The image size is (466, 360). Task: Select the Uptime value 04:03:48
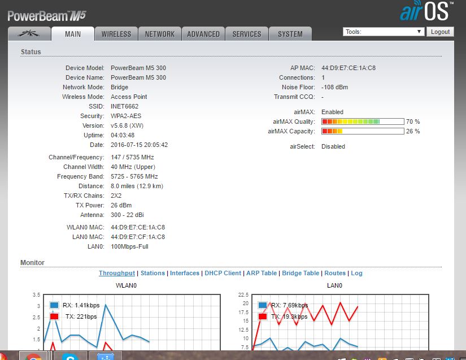(123, 135)
